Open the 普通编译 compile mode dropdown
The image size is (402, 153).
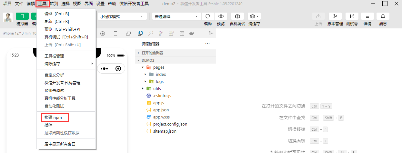176,16
